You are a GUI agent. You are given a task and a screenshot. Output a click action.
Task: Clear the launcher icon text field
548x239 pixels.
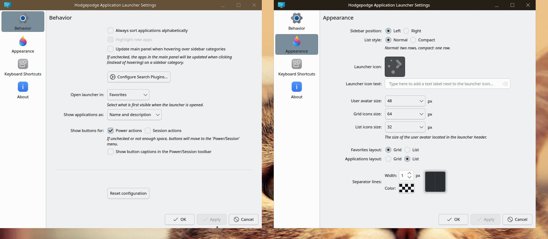[x=505, y=84]
